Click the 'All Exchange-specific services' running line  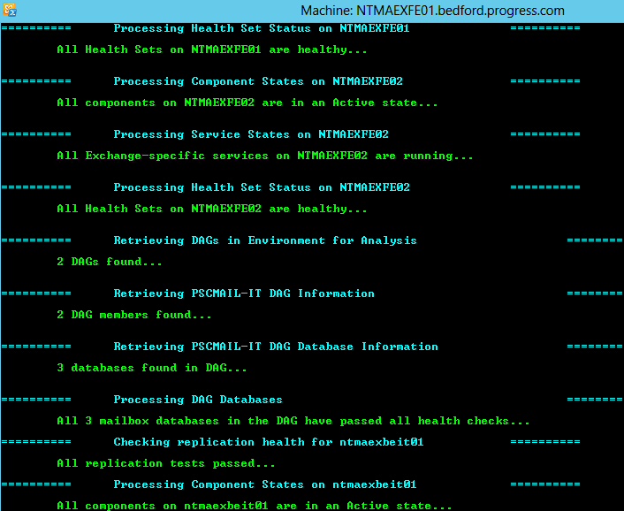pos(264,156)
